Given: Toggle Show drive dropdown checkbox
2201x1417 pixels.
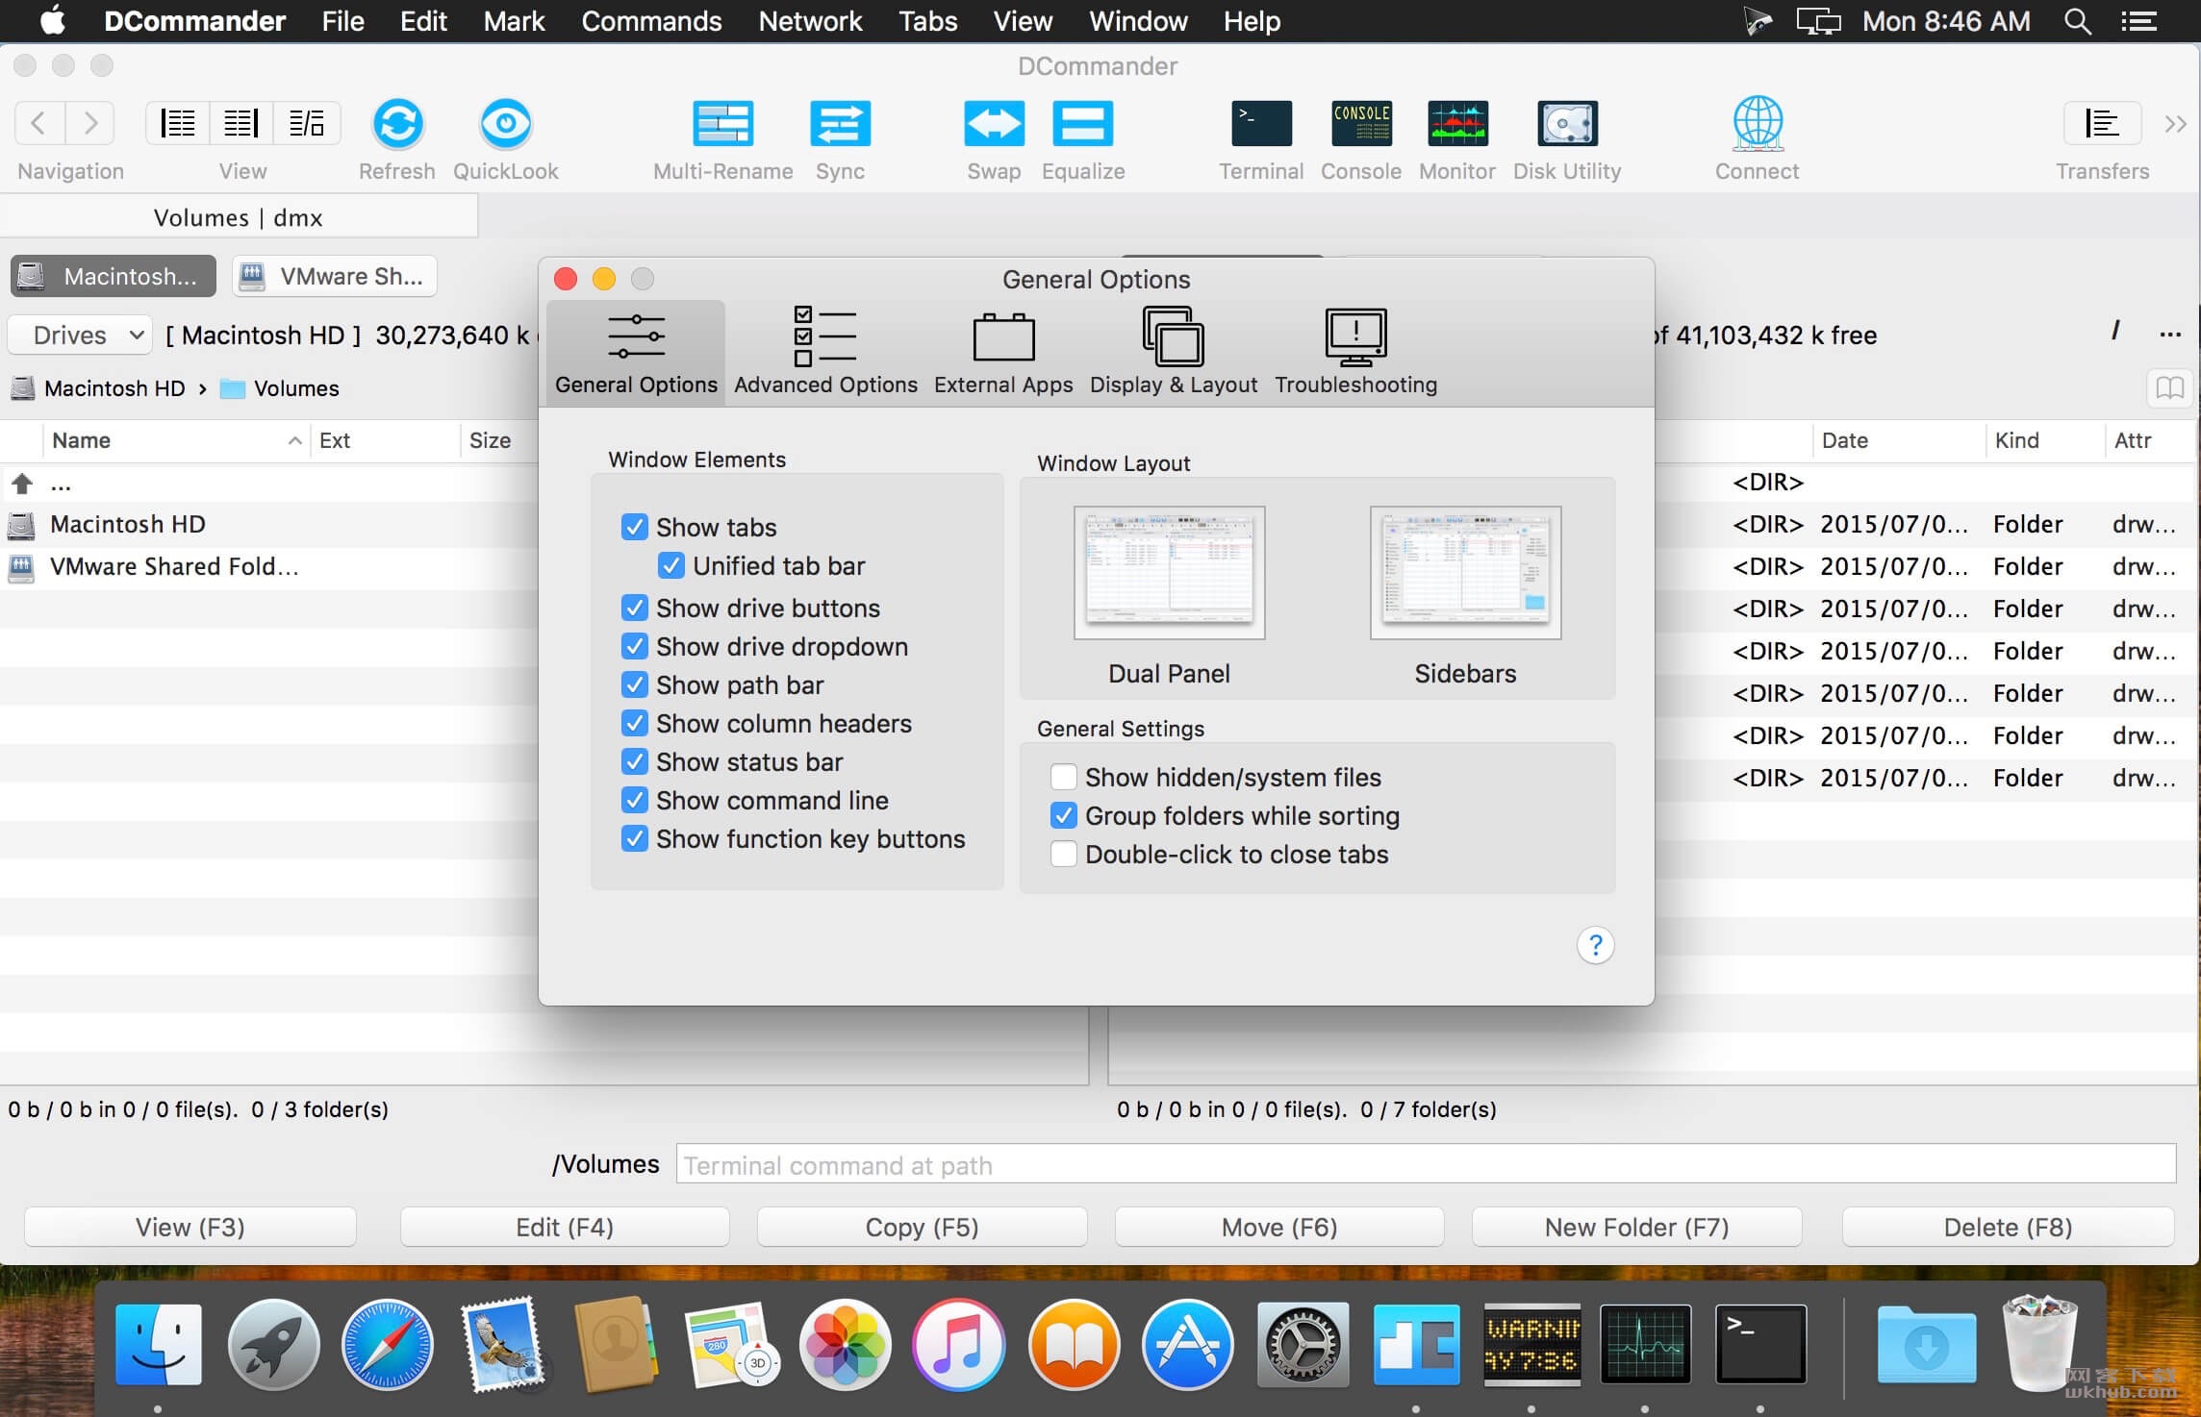Looking at the screenshot, I should click(634, 646).
